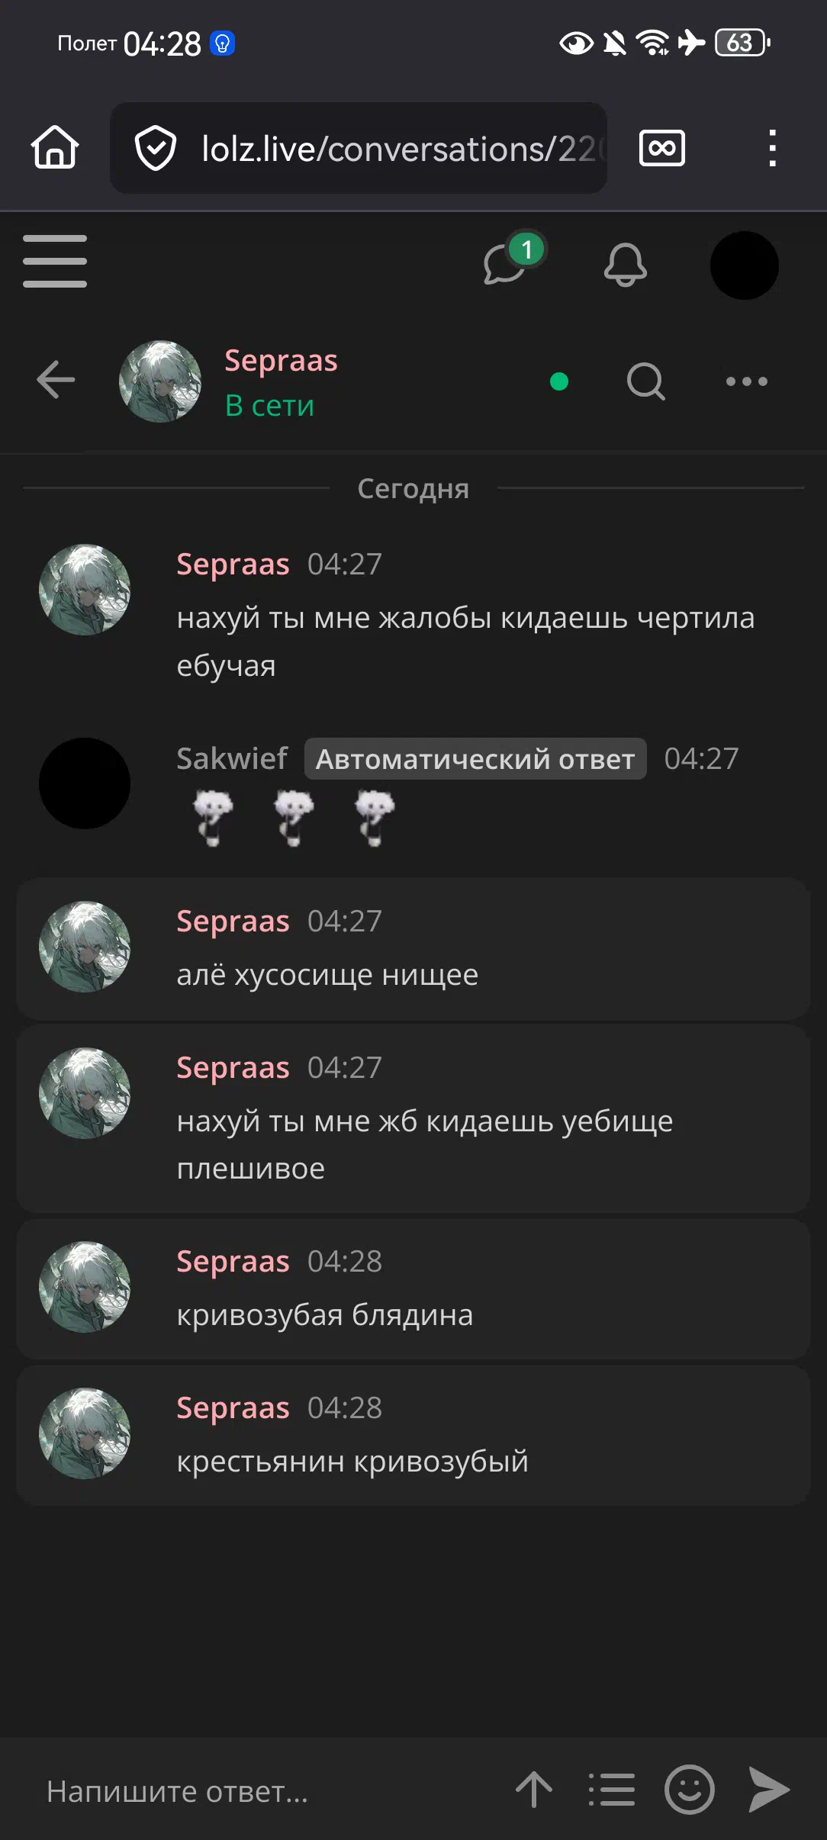Search within this conversation
Image resolution: width=827 pixels, height=1840 pixels.
tap(646, 381)
